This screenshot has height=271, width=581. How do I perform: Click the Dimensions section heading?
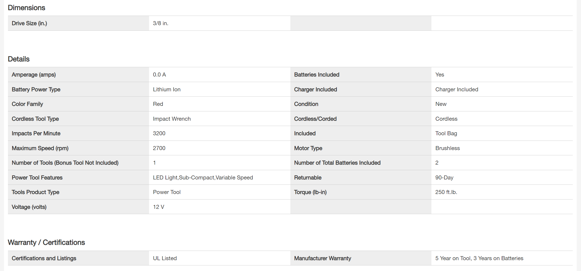coord(27,8)
